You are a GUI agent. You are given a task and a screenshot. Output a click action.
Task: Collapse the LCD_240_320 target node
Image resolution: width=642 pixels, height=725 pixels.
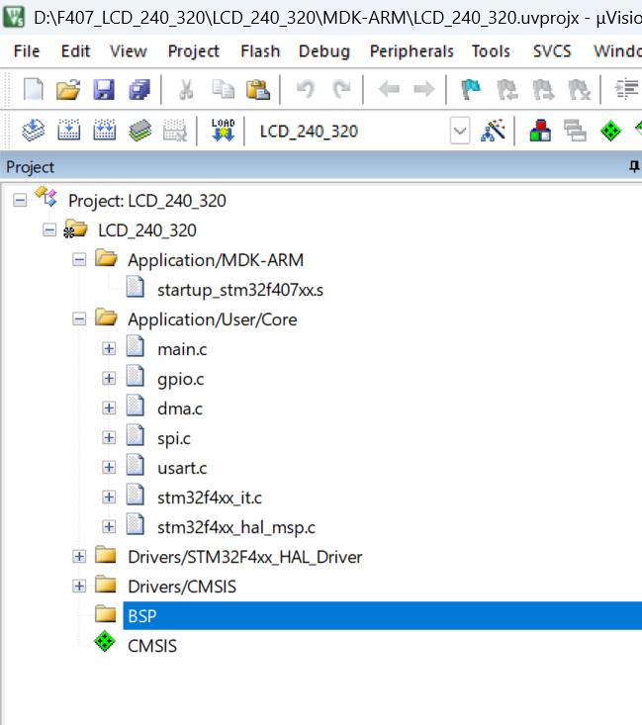tap(49, 230)
